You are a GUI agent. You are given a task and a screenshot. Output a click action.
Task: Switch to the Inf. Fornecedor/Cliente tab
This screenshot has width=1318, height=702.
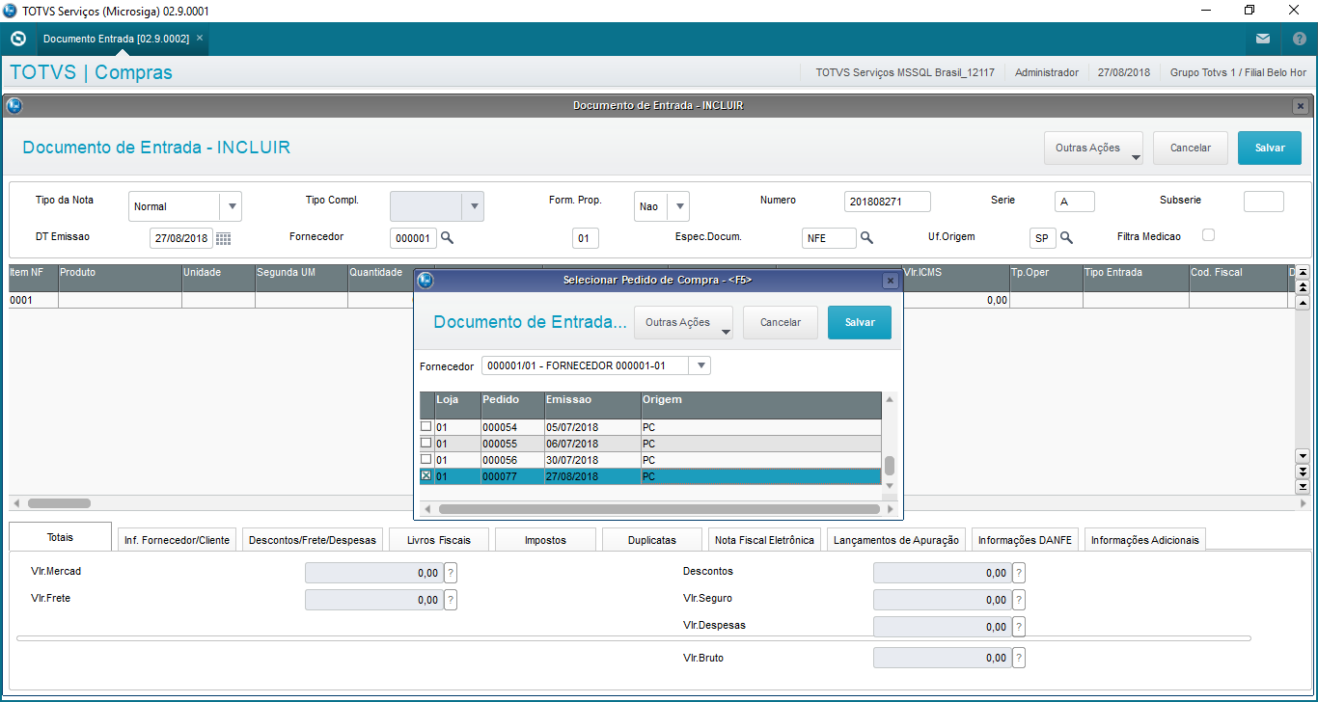pos(178,540)
